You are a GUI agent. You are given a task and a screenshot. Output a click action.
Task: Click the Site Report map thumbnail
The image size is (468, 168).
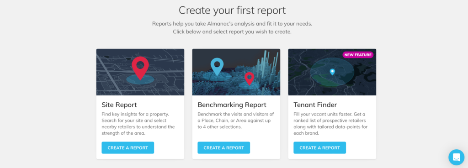click(x=140, y=72)
